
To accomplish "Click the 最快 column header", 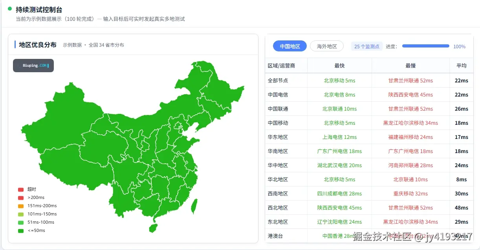I will pyautogui.click(x=339, y=66).
